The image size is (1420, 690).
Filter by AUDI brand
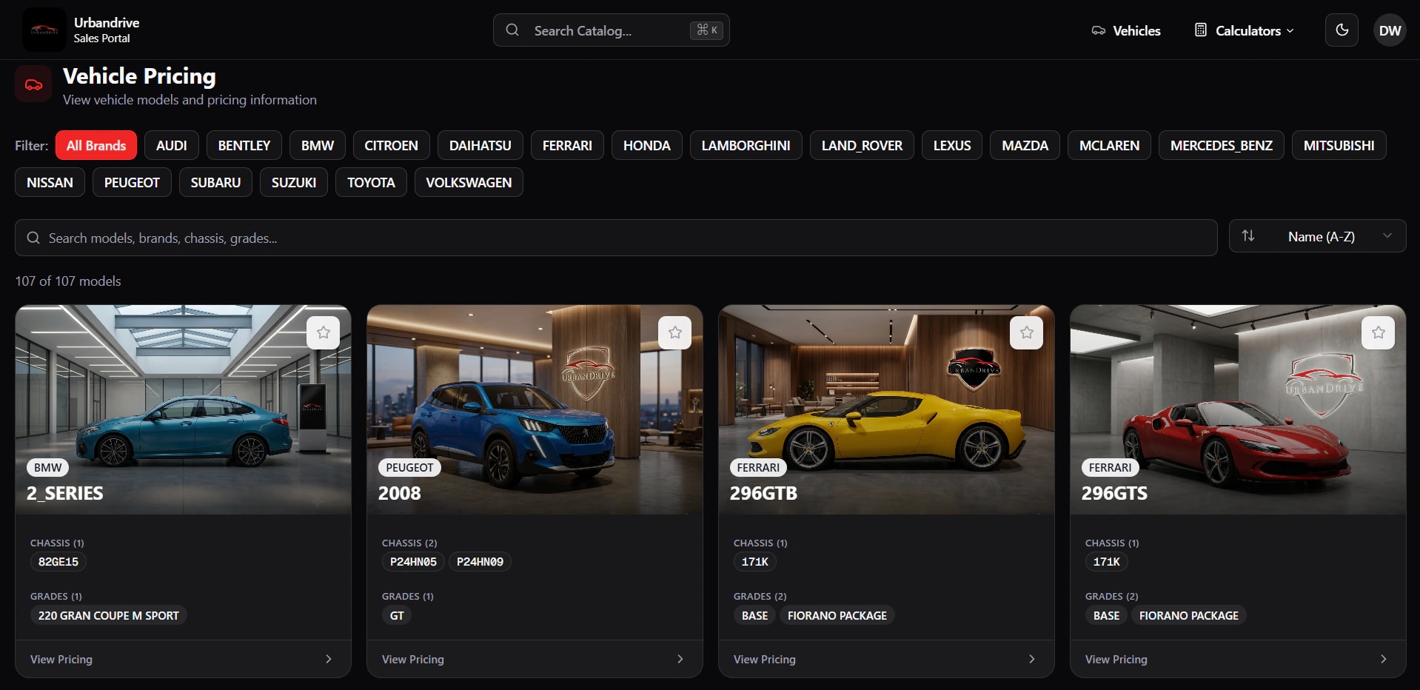[172, 145]
